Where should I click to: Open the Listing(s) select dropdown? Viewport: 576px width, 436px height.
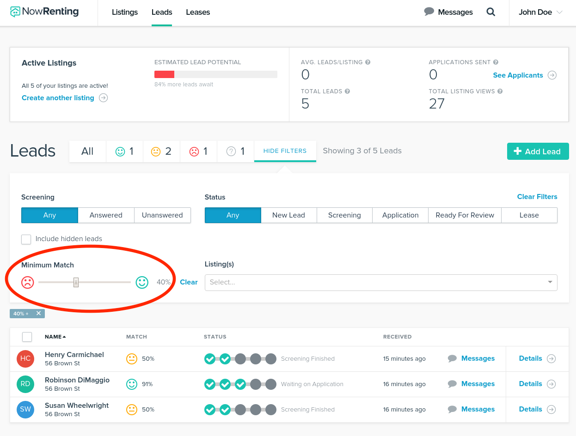coord(381,282)
